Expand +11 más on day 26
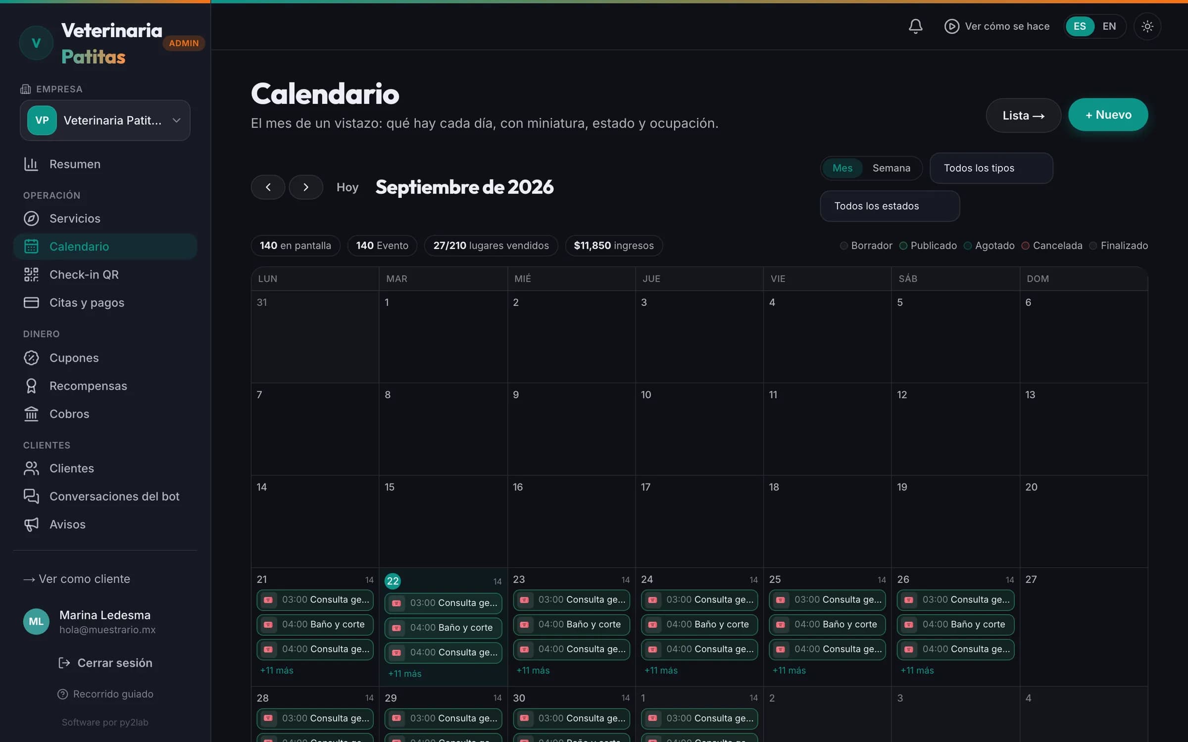 pyautogui.click(x=917, y=670)
